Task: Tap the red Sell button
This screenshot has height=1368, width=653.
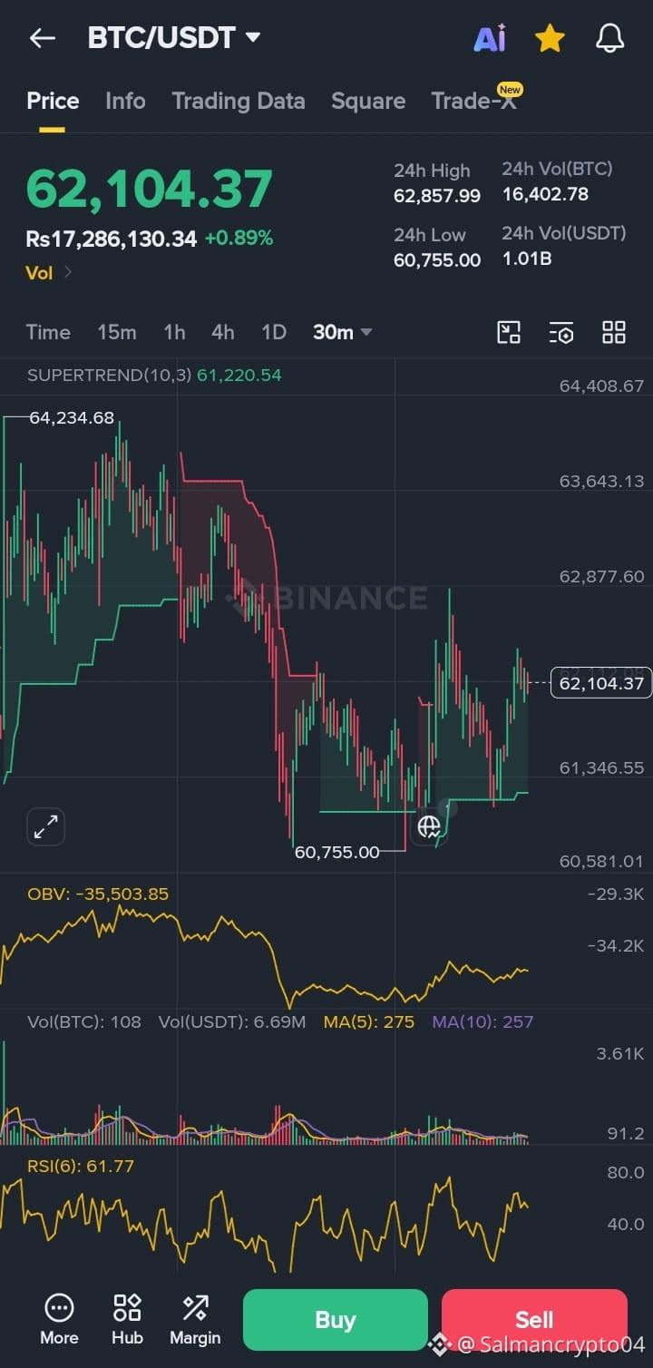Action: pos(534,1320)
